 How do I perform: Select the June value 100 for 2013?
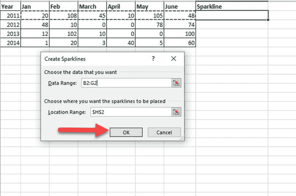(x=180, y=33)
